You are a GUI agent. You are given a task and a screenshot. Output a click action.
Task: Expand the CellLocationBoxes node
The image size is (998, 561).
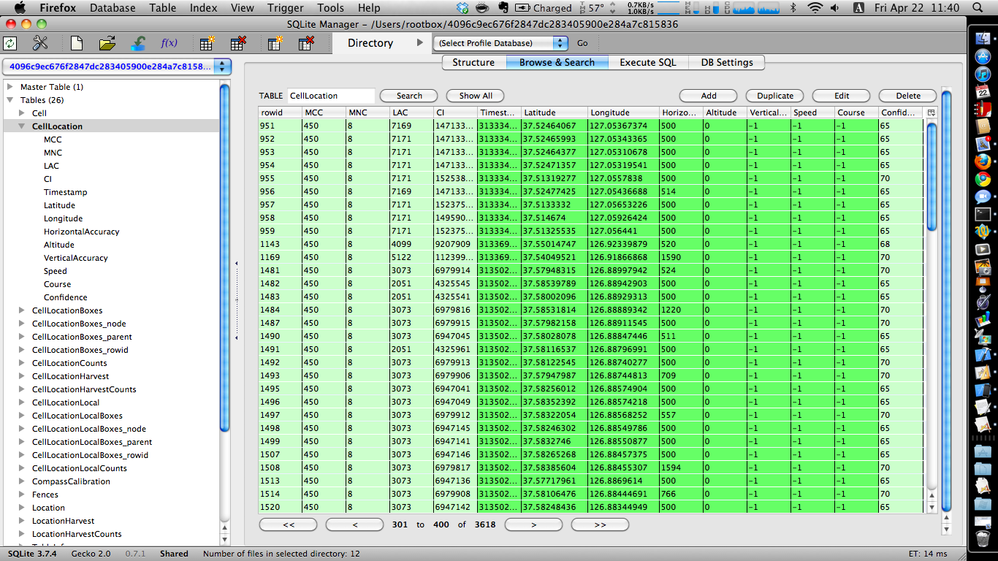pyautogui.click(x=22, y=310)
